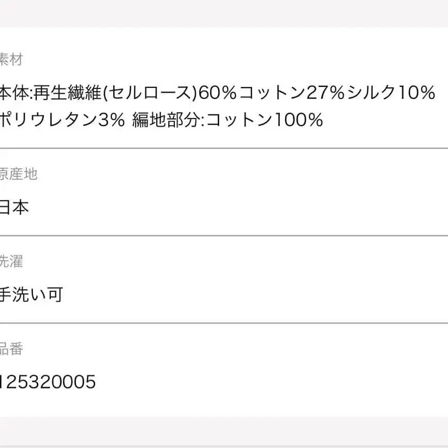This screenshot has width=448, height=448.
Task: Click the 日本 origin value
Action: [14, 207]
